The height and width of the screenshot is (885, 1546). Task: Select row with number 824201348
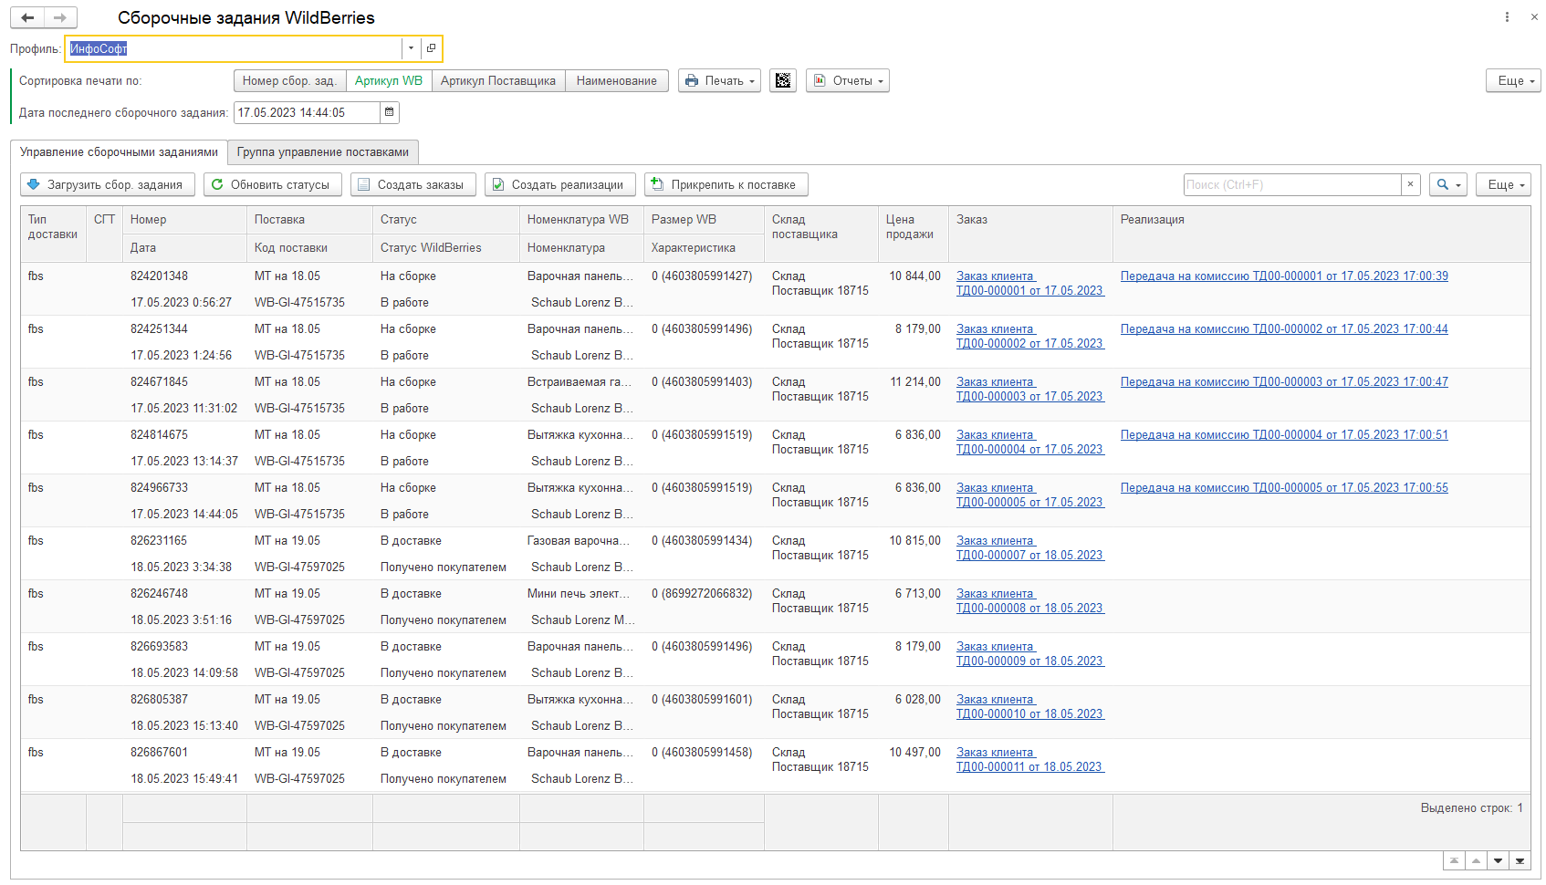(775, 289)
